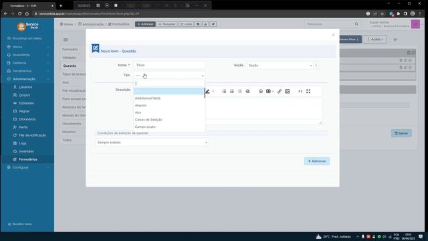Screen dimensions: 428x241
Task: Click the numbered list icon in editor toolbar
Action: coord(232,91)
